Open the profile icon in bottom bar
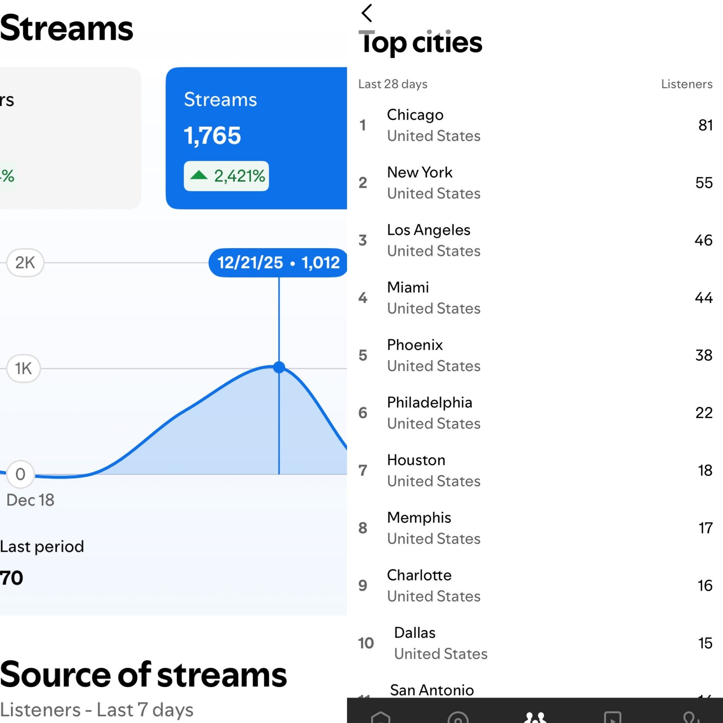Viewport: 723px width, 723px height. click(690, 716)
